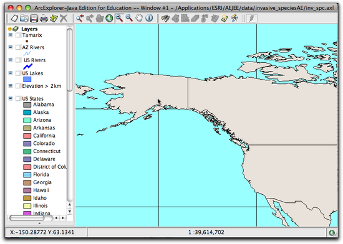Screen dimensions: 343x244
Task: Select the Georgia legend entry
Action: click(x=42, y=182)
